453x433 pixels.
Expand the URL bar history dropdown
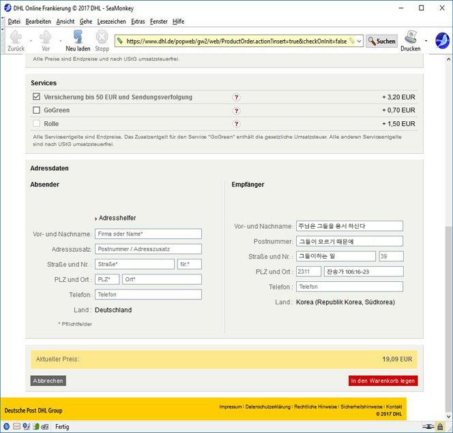coord(359,41)
